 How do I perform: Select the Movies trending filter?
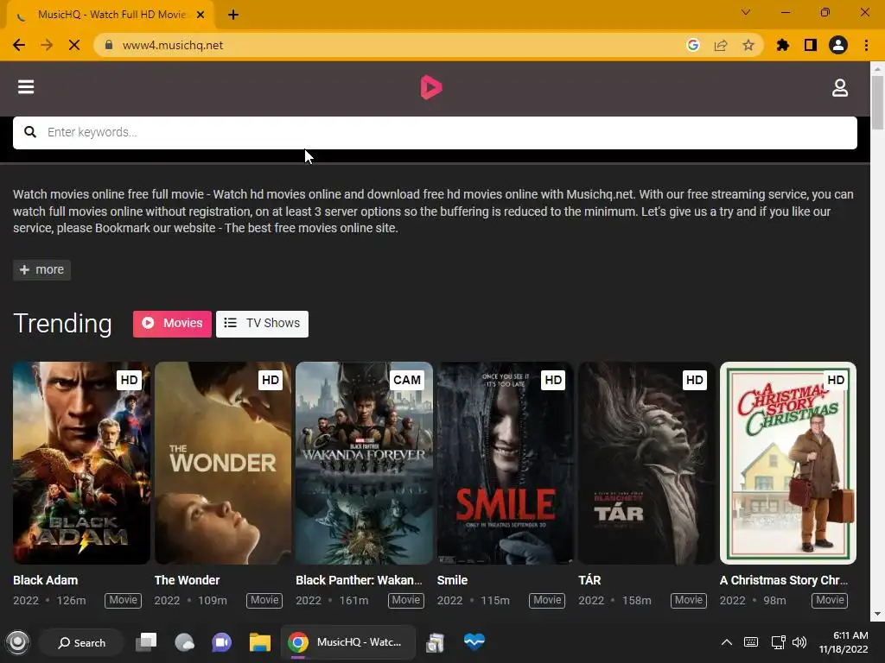pyautogui.click(x=172, y=324)
